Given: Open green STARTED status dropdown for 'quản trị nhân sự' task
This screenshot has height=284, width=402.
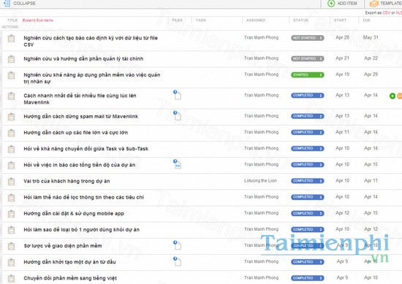Looking at the screenshot, I should click(308, 74).
